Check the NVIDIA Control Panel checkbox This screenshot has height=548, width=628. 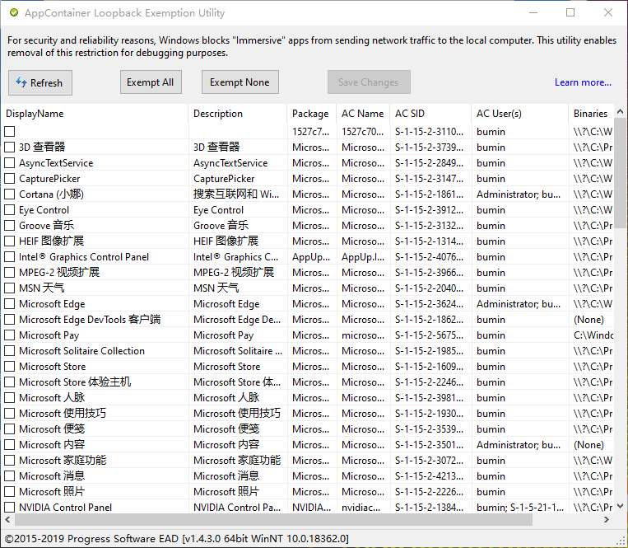[10, 507]
